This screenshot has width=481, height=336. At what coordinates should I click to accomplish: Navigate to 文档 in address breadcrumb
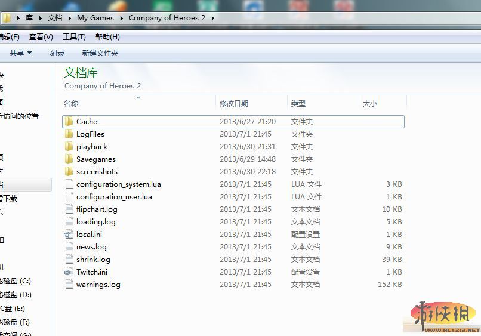[55, 18]
